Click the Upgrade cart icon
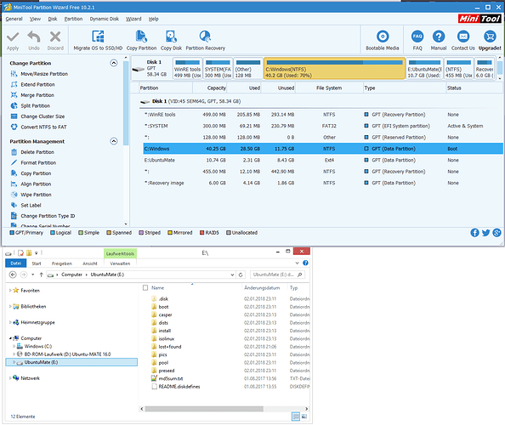Screen dimensions: 505x425 pos(490,37)
